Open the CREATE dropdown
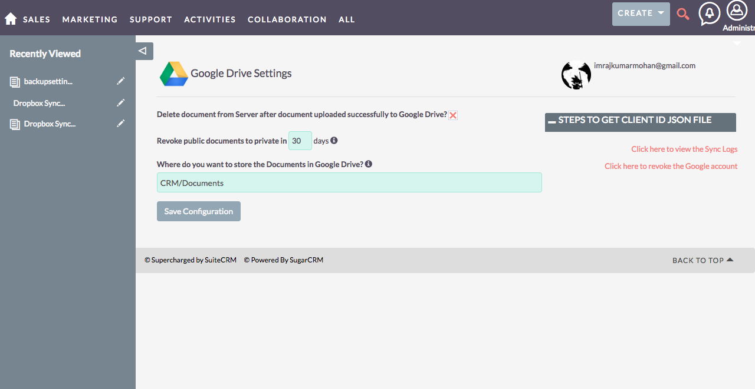Viewport: 755px width, 389px height. [641, 14]
